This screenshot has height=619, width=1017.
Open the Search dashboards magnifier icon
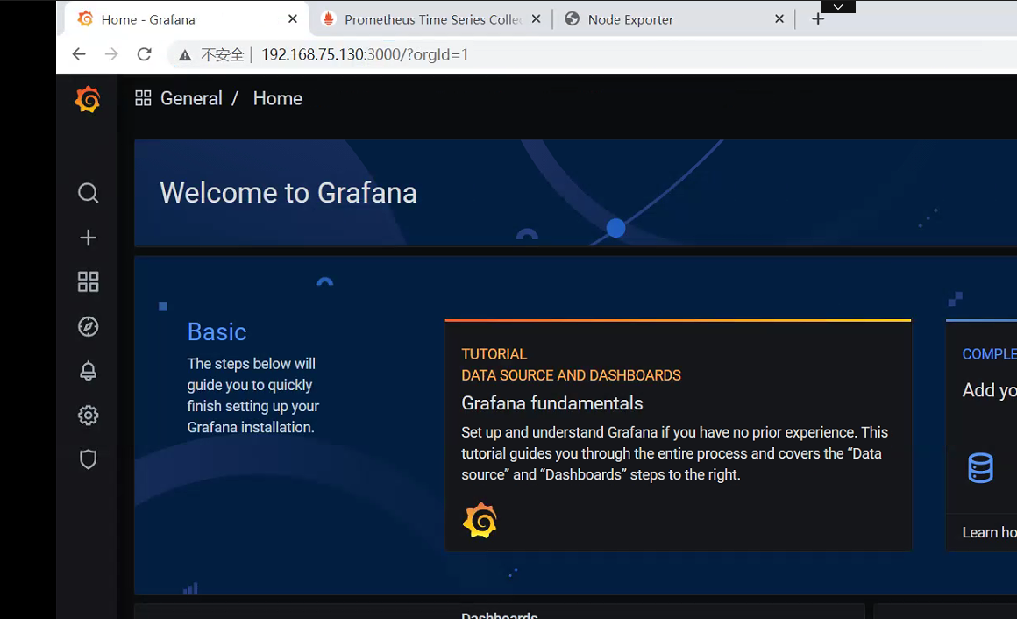[x=88, y=193]
